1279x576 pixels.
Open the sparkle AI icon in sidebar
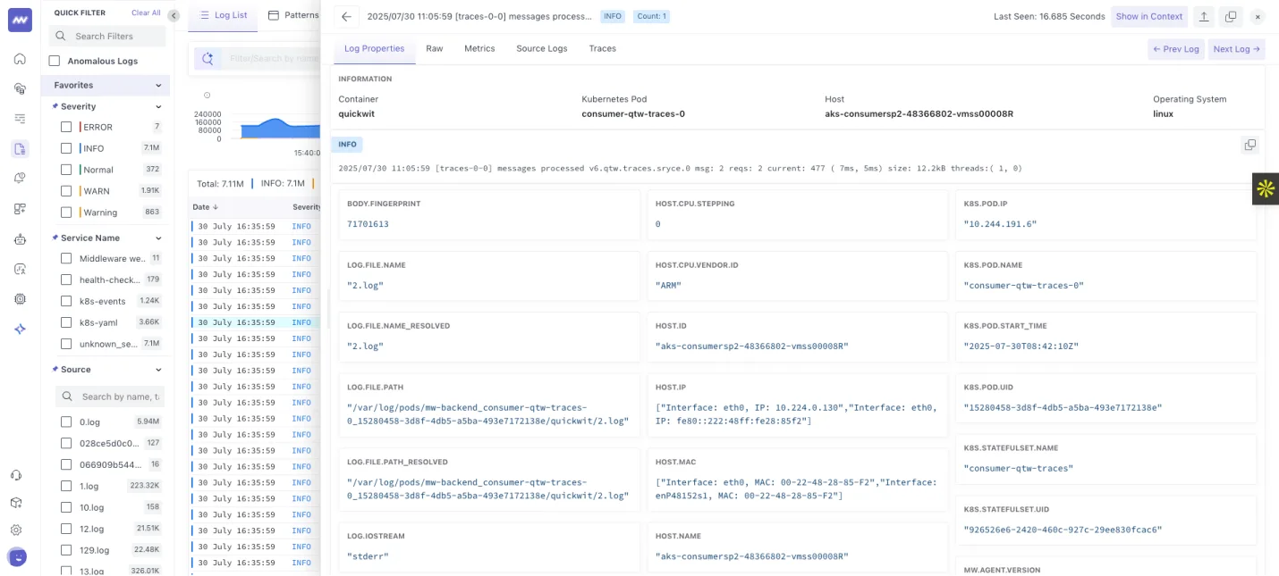point(20,329)
